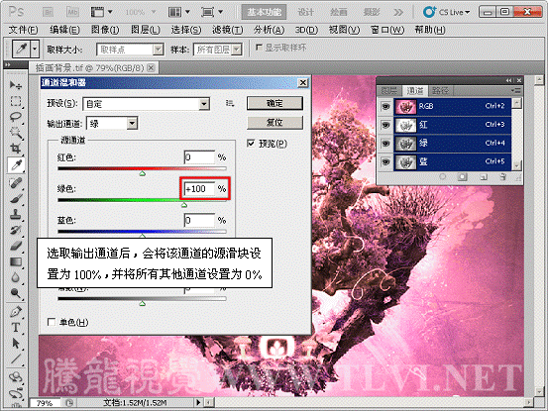Select the 基本功能 workspace button
Viewport: 548px width, 411px height.
point(265,12)
